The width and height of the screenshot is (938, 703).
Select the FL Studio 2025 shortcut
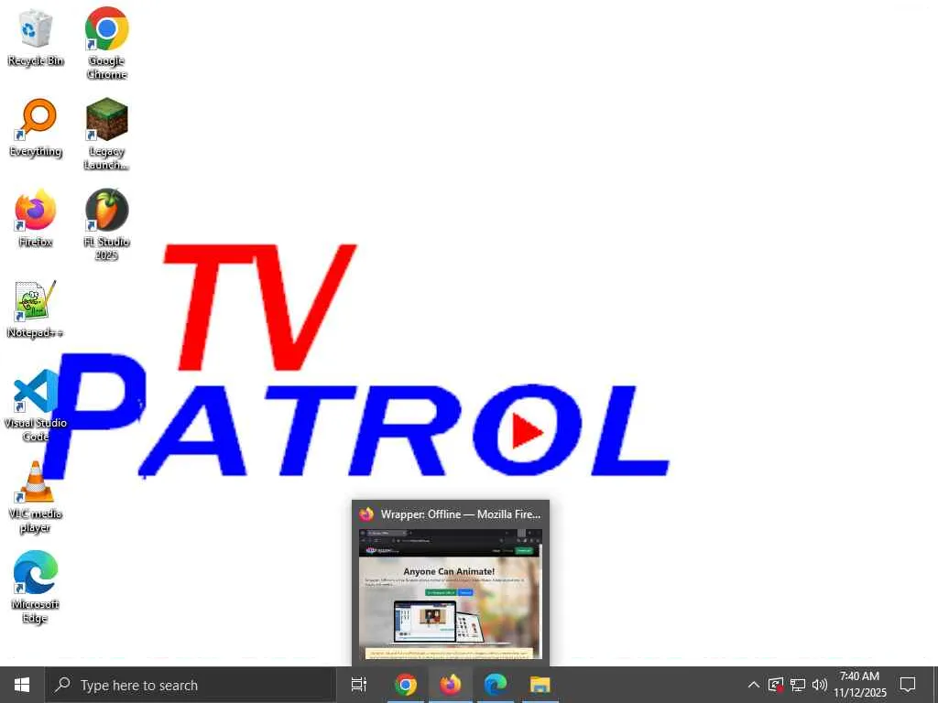click(106, 225)
